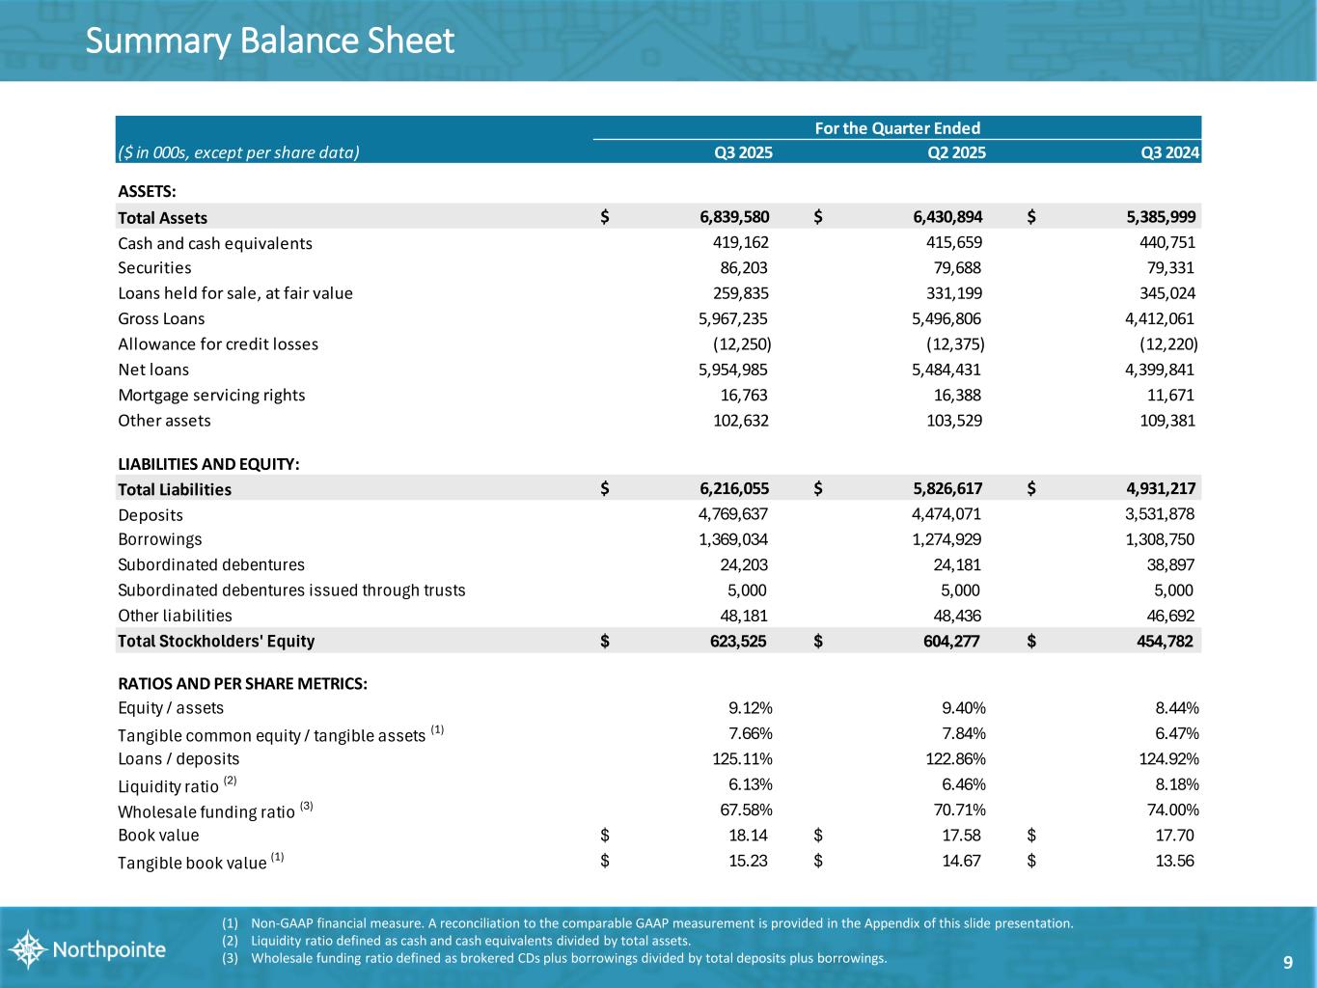
Task: Click the For the Quarter Ended heading
Action: click(896, 128)
